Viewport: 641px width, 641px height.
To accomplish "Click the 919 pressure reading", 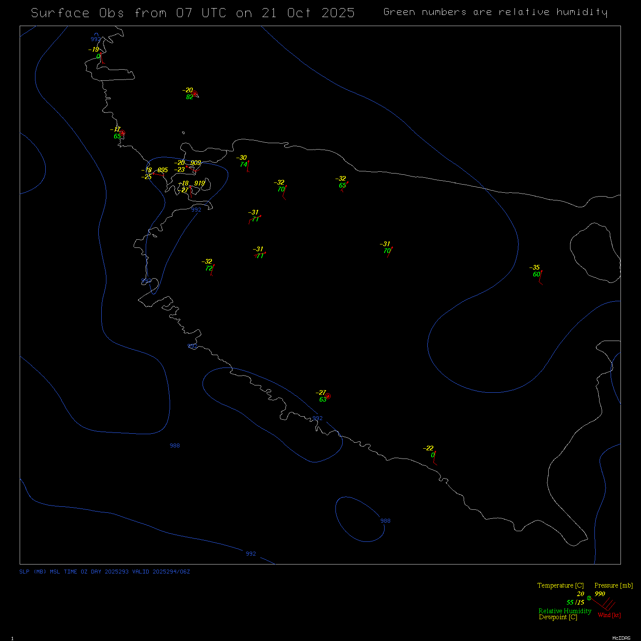I will pyautogui.click(x=200, y=183).
